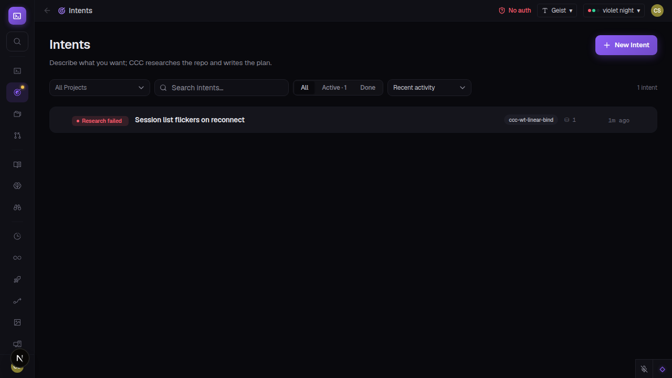672x378 pixels.
Task: Open the infinity loop icon in sidebar
Action: pyautogui.click(x=17, y=258)
